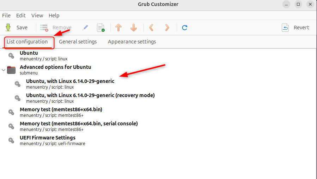
Task: Click the new entry document icon
Action: pyautogui.click(x=101, y=28)
